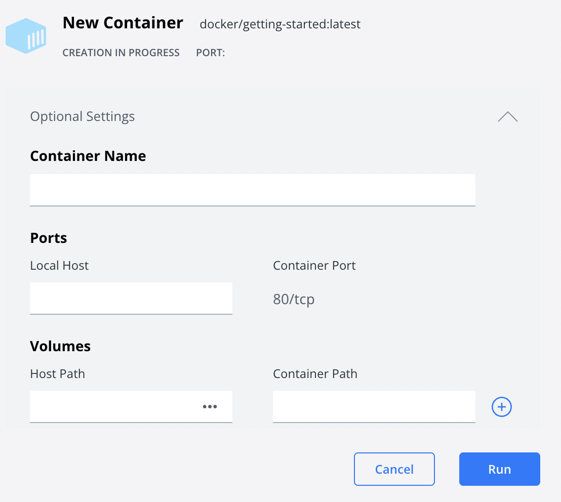561x502 pixels.
Task: Focus the Container Name input field
Action: pyautogui.click(x=253, y=190)
